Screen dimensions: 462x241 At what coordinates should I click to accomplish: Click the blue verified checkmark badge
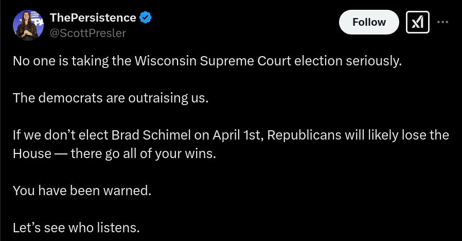pos(145,18)
